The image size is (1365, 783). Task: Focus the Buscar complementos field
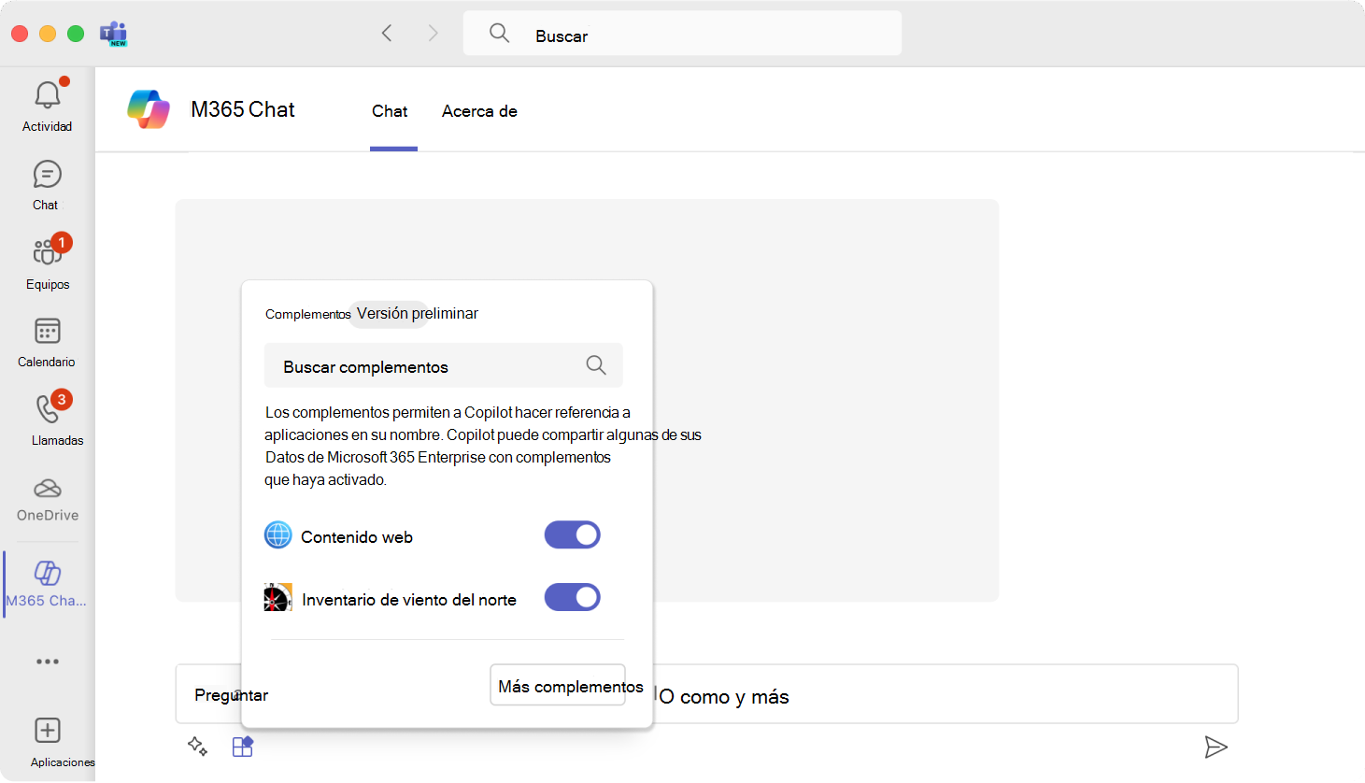(444, 365)
